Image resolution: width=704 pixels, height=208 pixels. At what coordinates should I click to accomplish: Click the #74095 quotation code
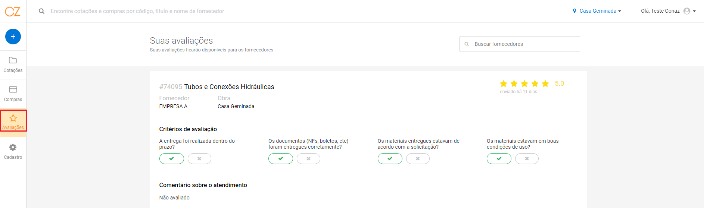tap(171, 87)
